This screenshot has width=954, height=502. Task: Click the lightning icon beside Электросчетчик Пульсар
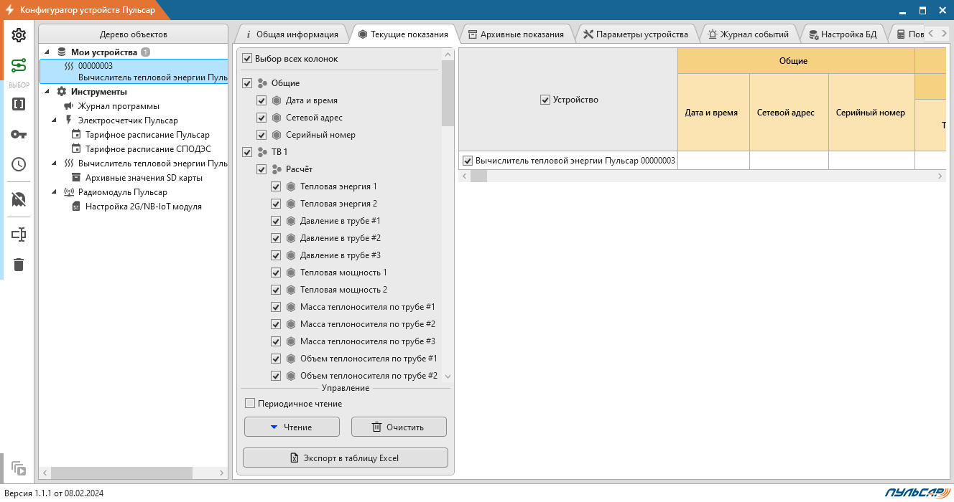69,120
